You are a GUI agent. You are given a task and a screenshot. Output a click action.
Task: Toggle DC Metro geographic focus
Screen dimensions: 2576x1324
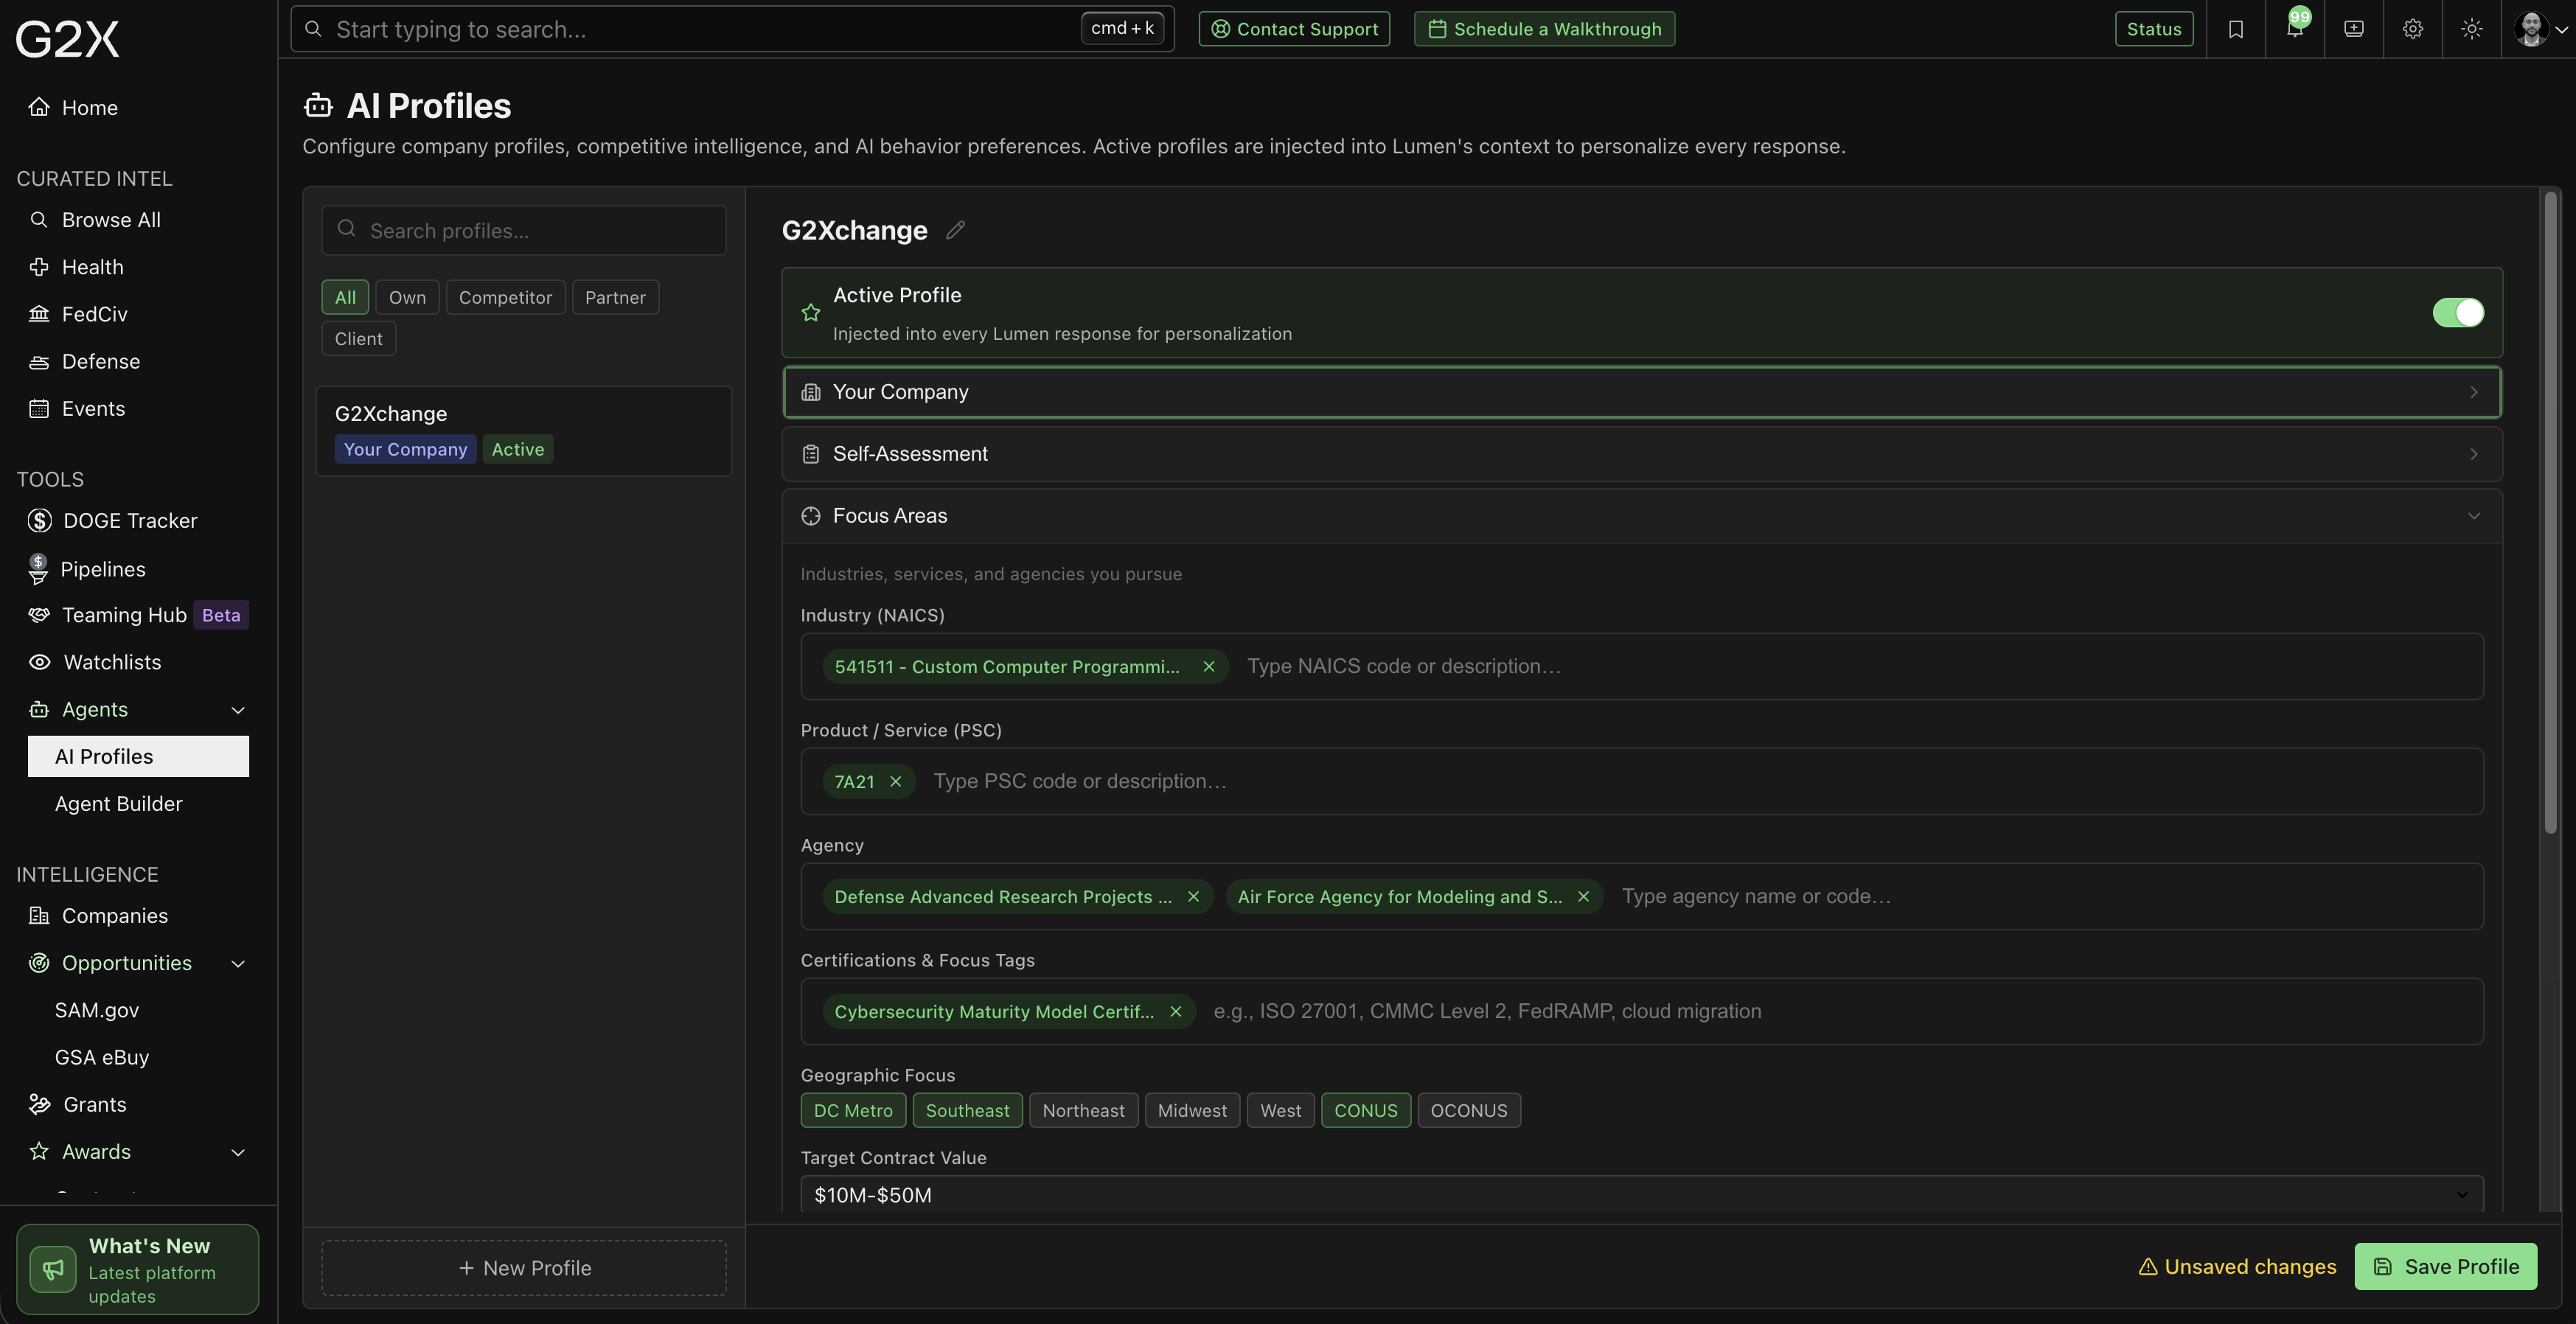853,1111
